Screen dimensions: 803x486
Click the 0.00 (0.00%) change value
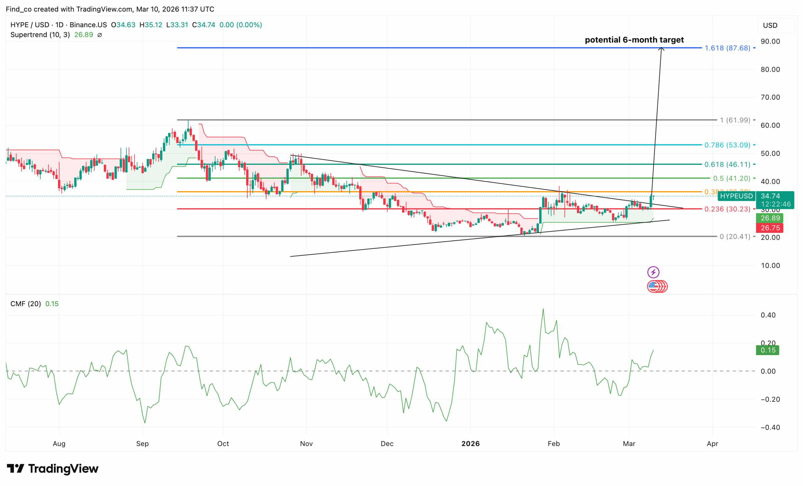coord(241,25)
